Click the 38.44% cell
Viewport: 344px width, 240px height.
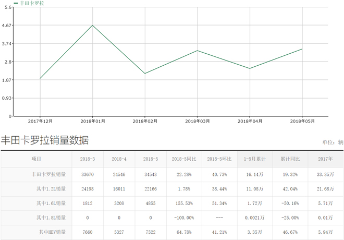click(219, 189)
